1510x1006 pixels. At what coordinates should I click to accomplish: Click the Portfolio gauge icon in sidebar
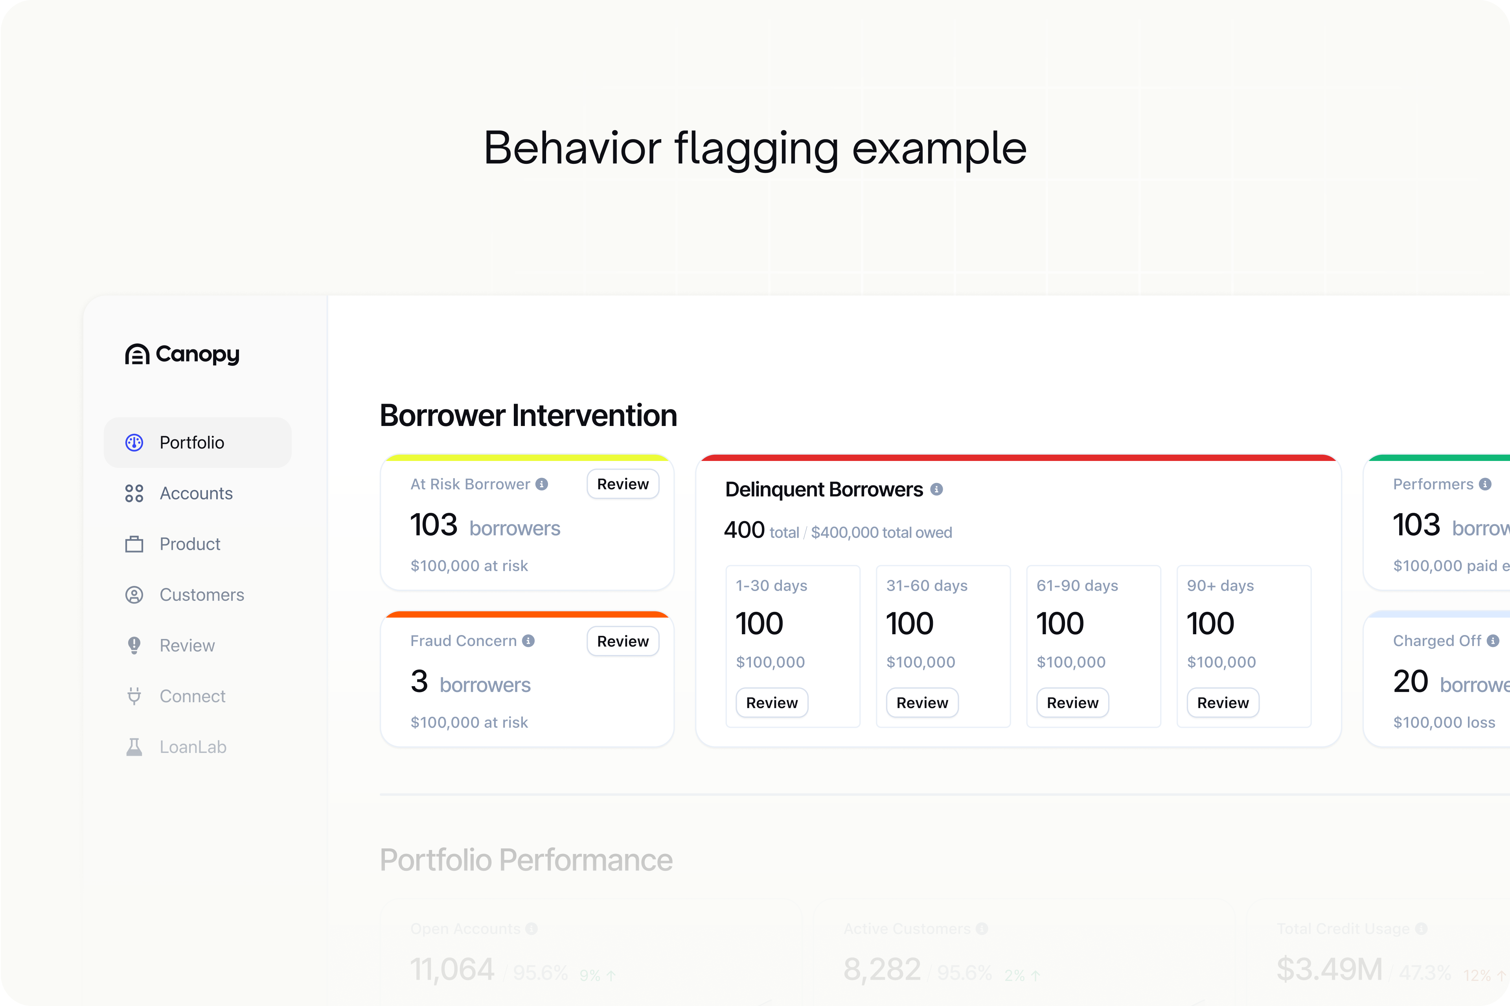pos(134,443)
